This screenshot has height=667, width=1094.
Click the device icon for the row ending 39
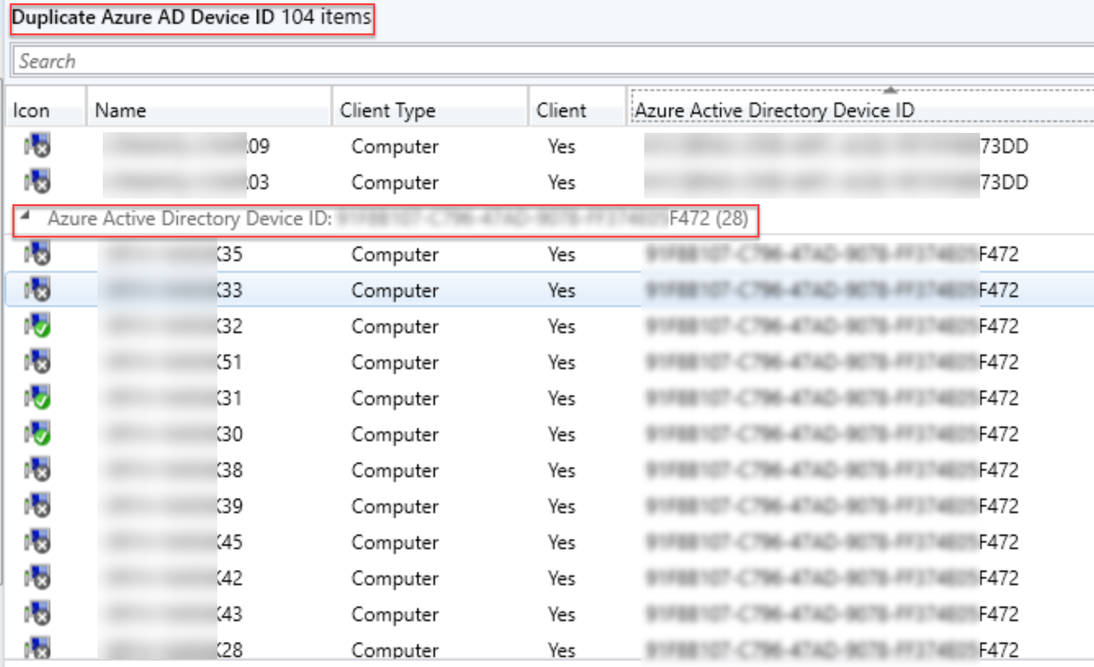(37, 505)
